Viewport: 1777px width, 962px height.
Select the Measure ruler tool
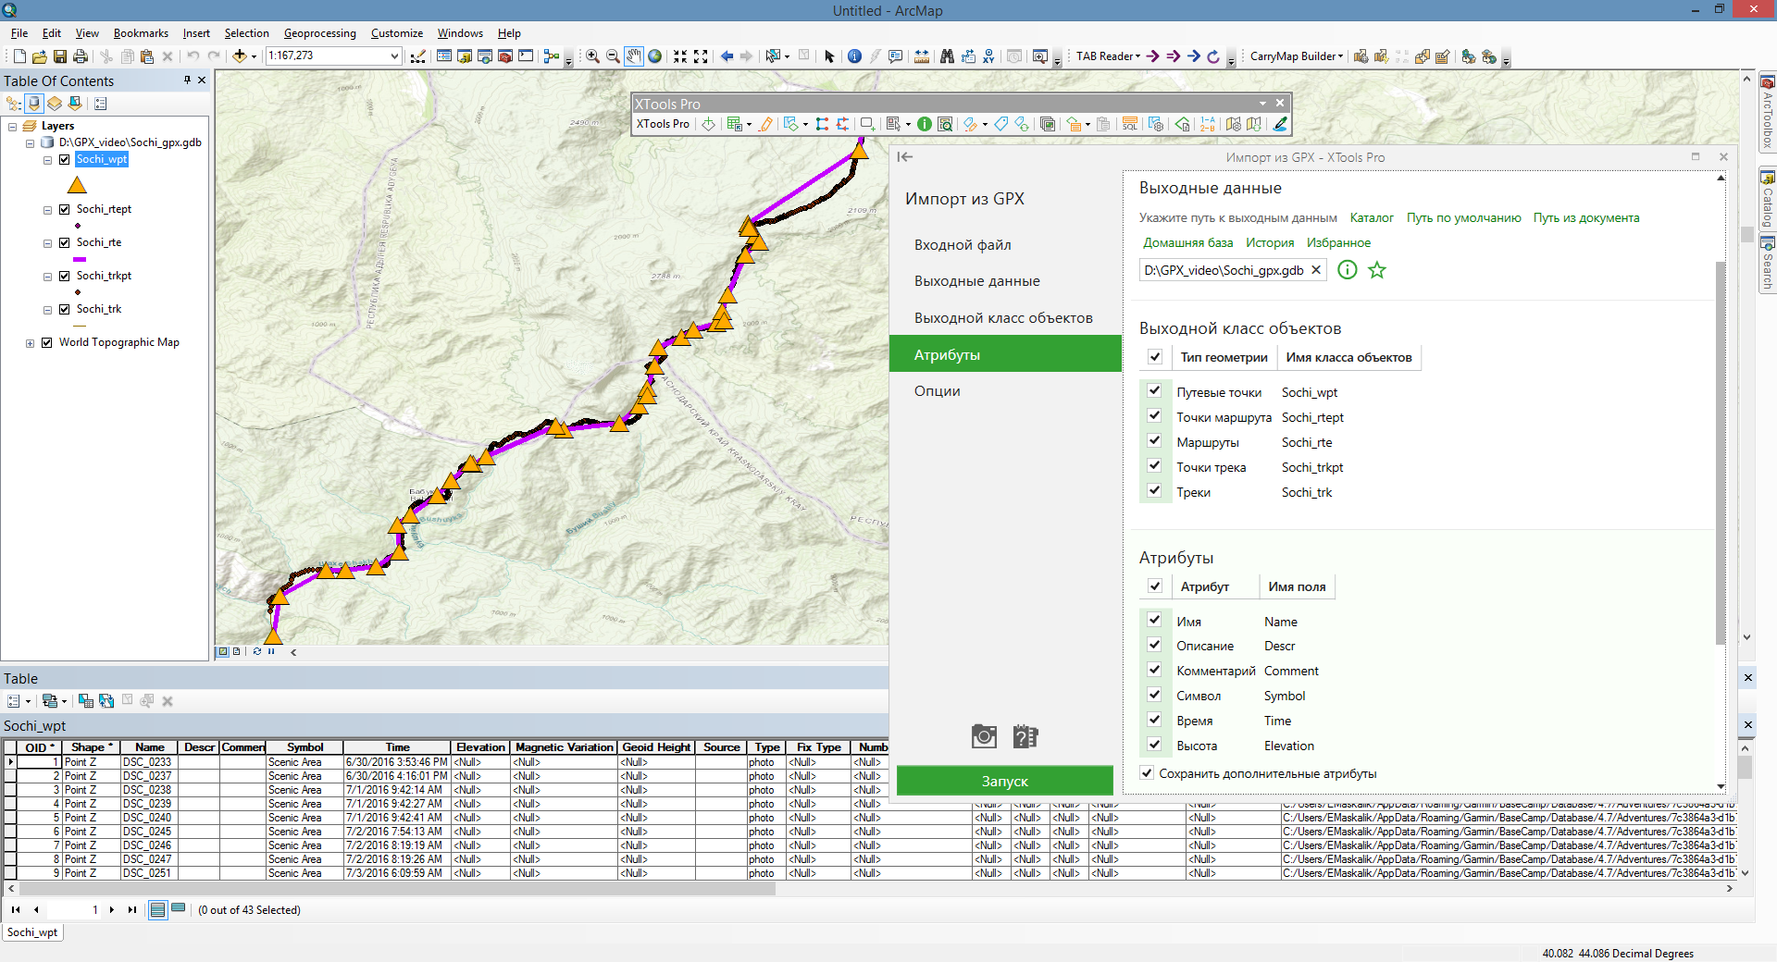tap(921, 56)
